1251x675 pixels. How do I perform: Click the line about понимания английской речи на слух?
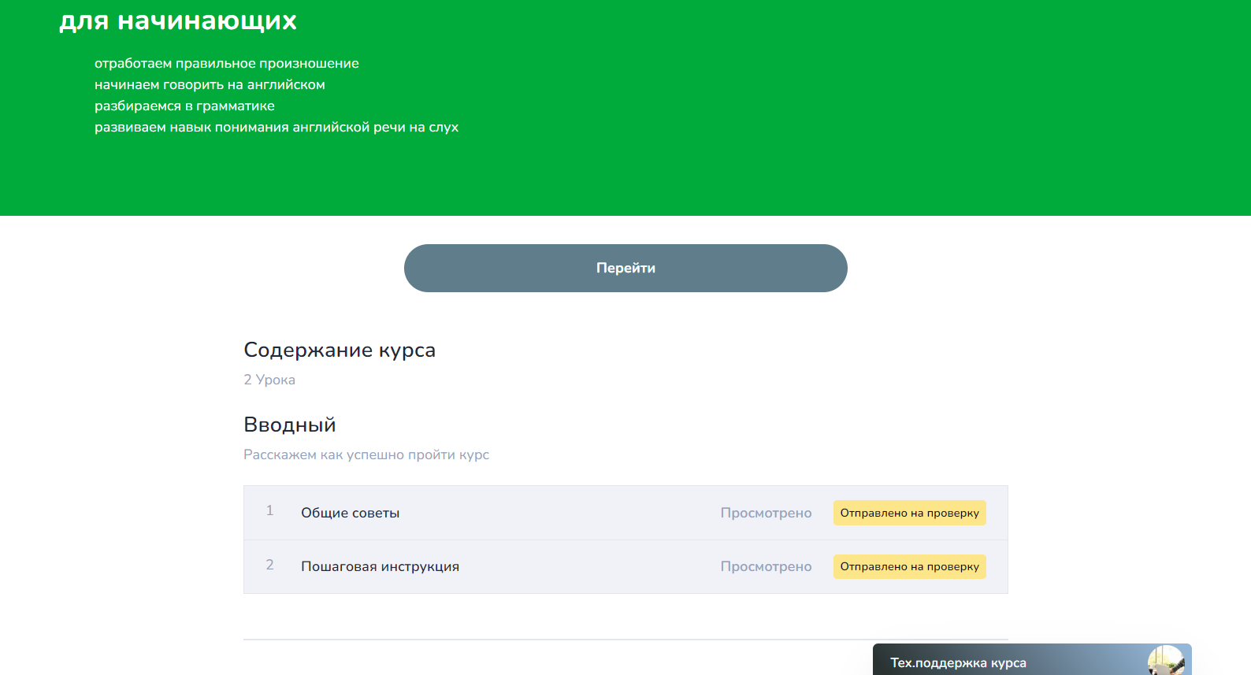(x=277, y=127)
